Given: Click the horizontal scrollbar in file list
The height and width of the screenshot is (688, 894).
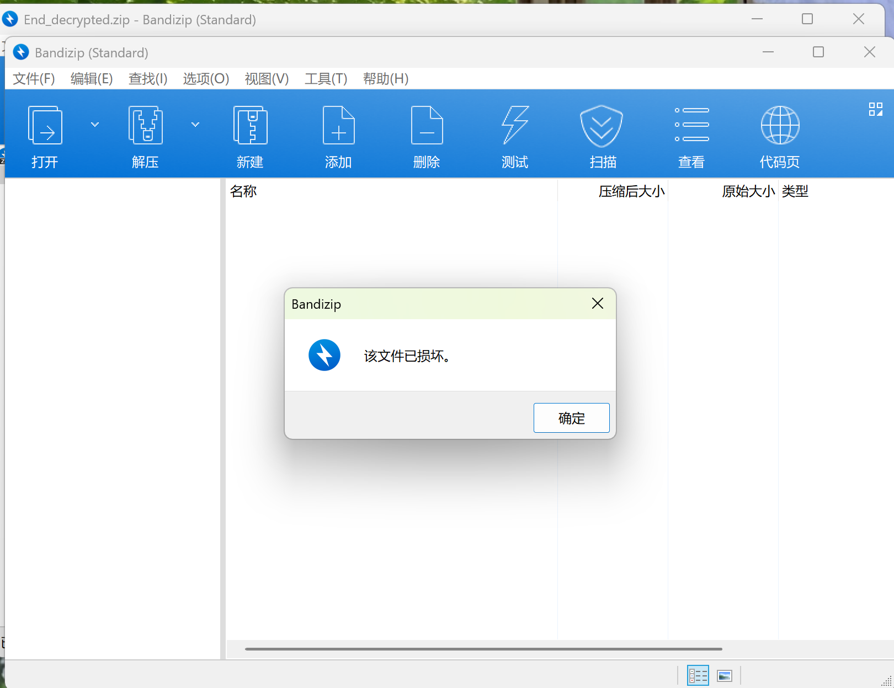Looking at the screenshot, I should [x=483, y=649].
